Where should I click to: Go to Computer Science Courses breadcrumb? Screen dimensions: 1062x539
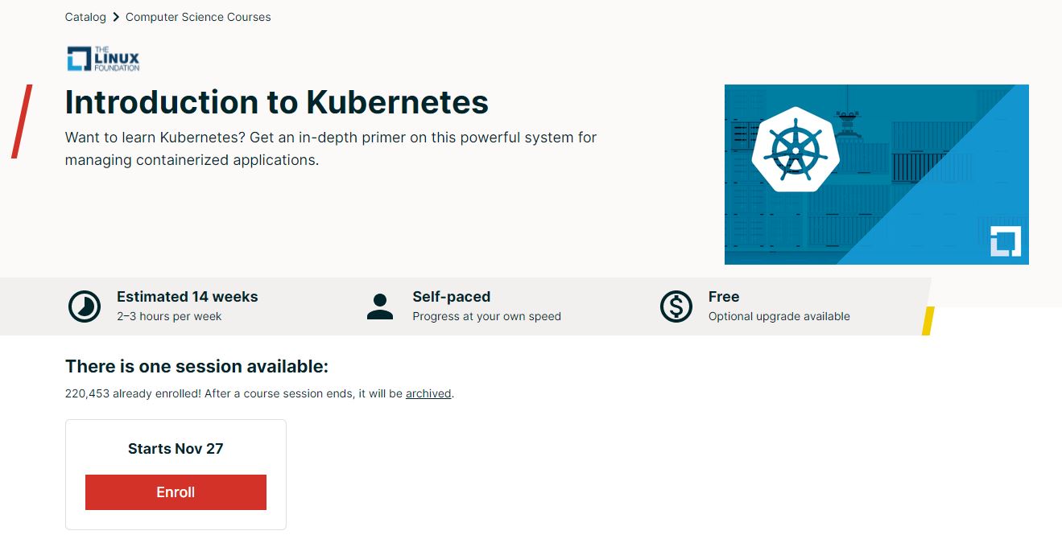[x=198, y=17]
